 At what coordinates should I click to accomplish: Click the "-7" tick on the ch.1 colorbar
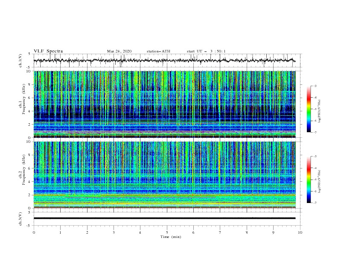coord(315,133)
